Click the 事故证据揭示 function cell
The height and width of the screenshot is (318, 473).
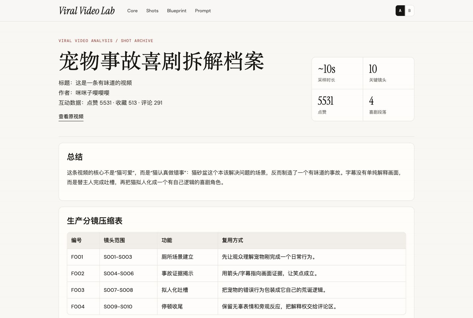click(x=188, y=274)
